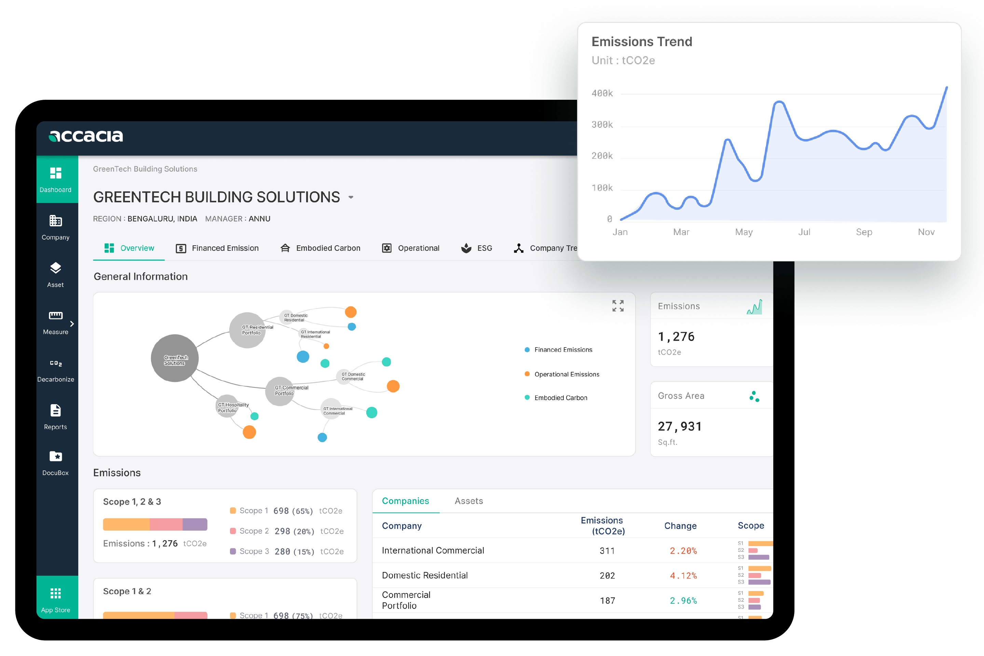The image size is (984, 656).
Task: Select the GT Domestic Commercial node
Action: tap(344, 376)
